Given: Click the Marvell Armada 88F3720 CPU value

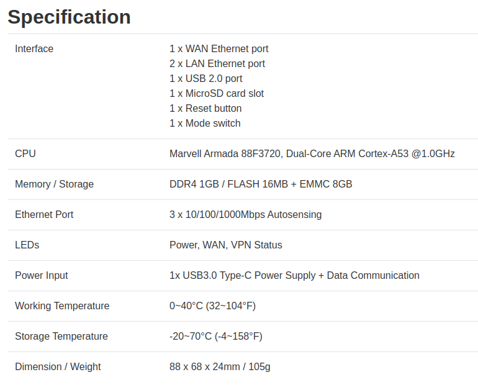Looking at the screenshot, I should pyautogui.click(x=312, y=153).
